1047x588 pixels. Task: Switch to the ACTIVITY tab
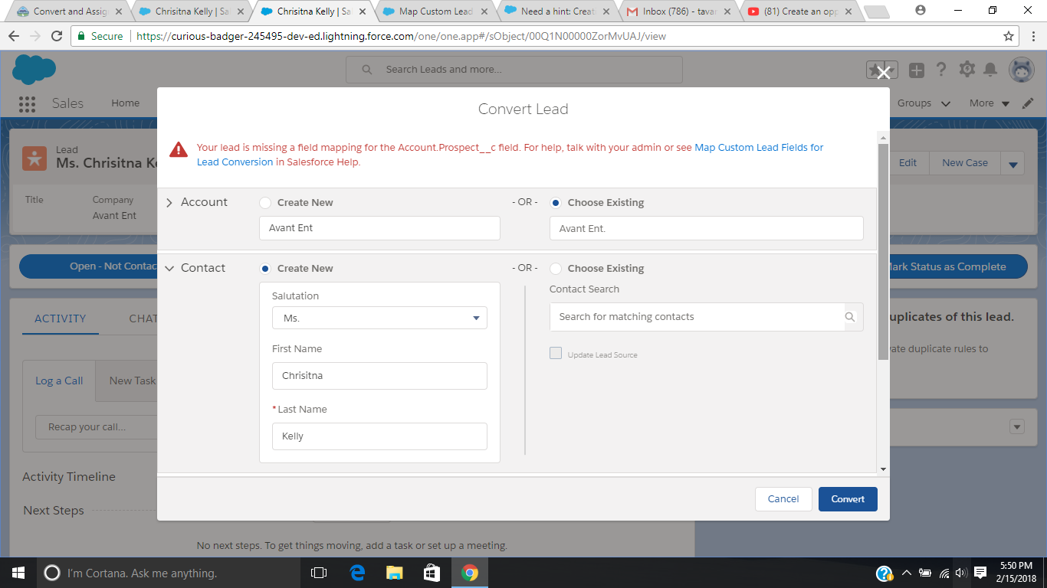tap(61, 318)
